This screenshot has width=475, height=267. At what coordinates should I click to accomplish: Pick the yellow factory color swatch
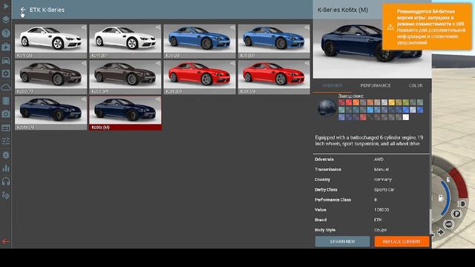click(391, 102)
